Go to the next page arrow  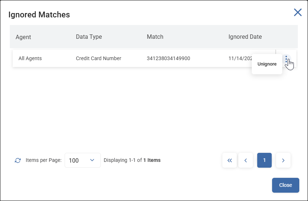(x=283, y=160)
